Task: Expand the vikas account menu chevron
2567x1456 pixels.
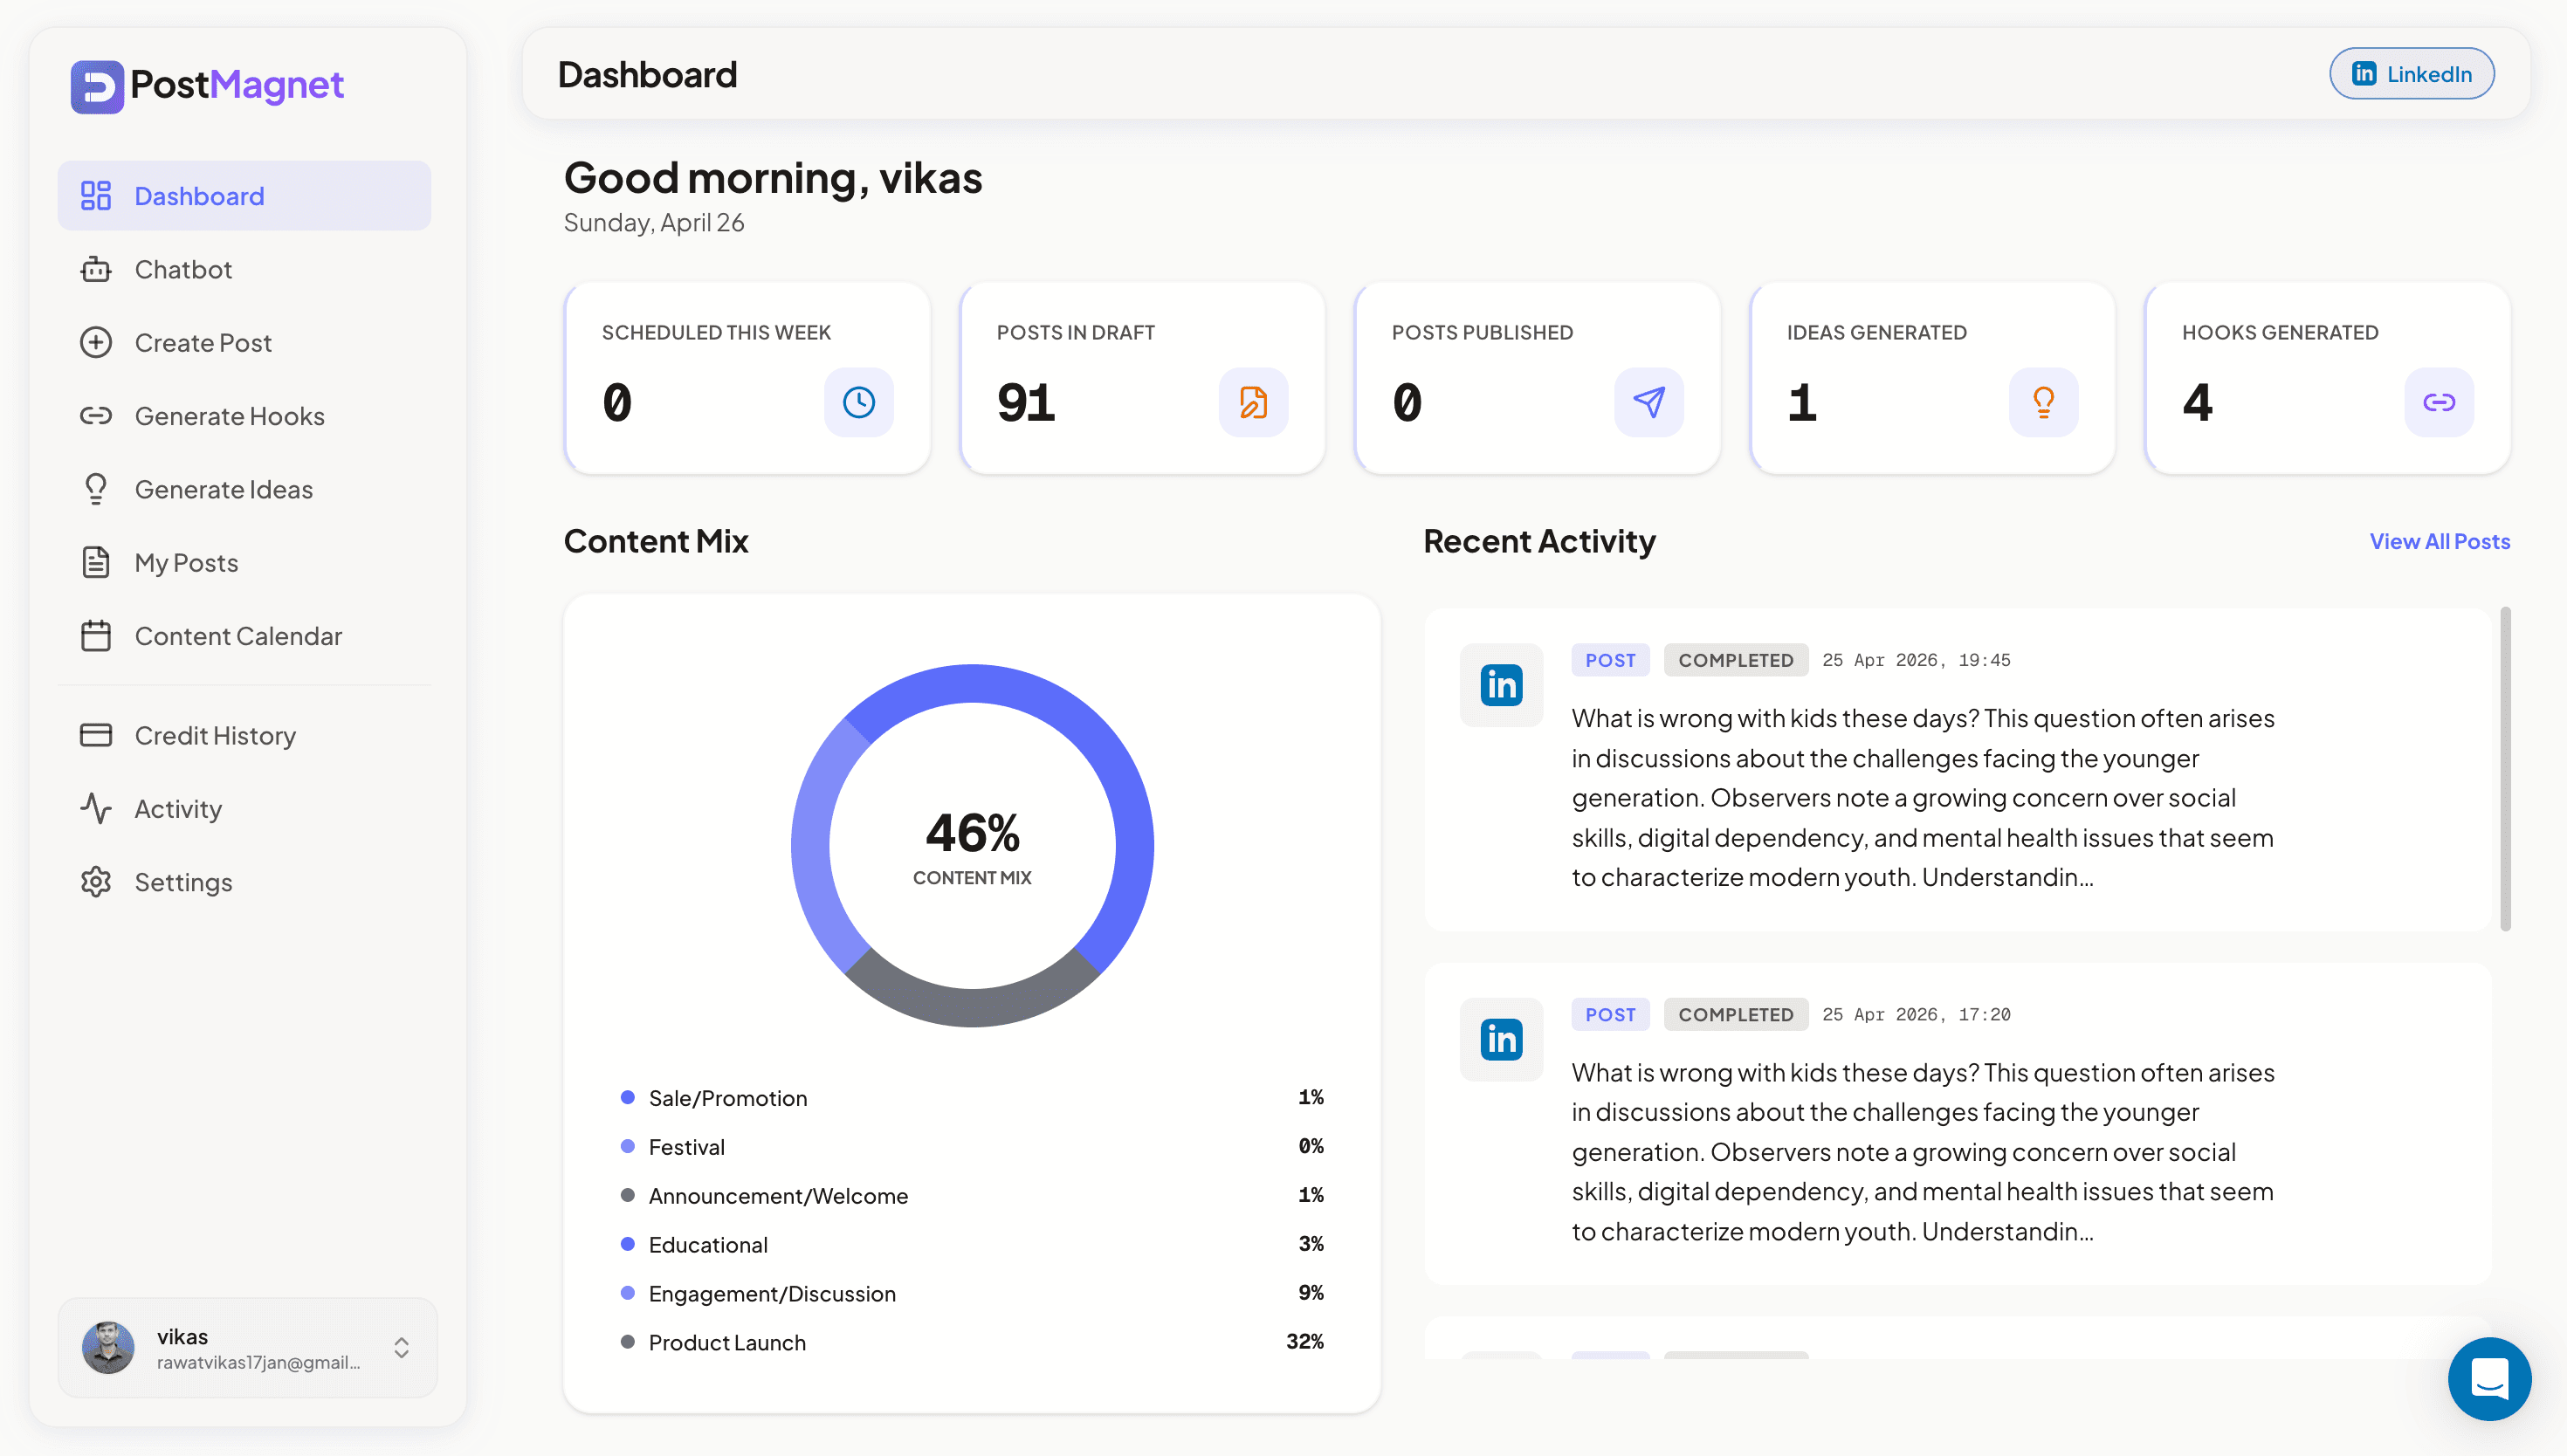Action: (401, 1348)
